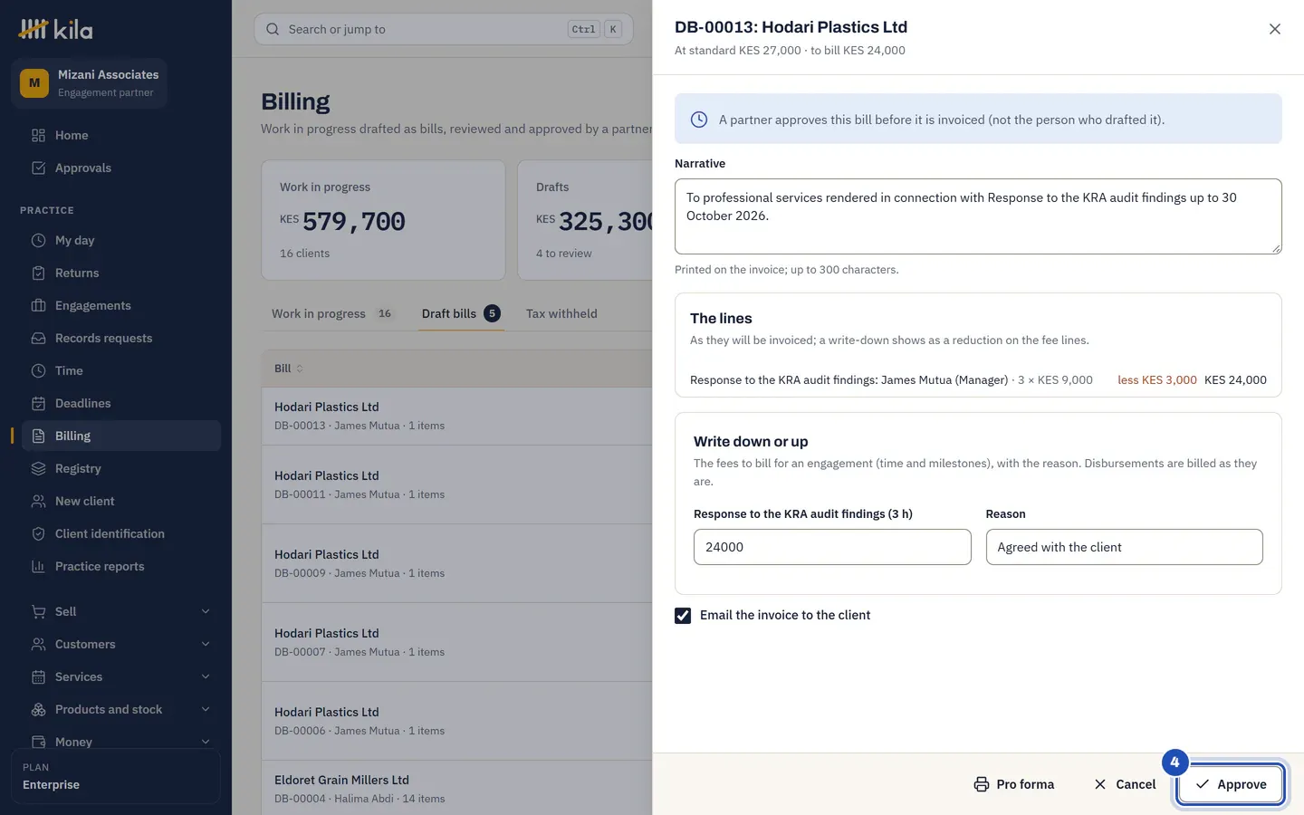Open Client identification shield icon
Screen dimensions: 1304x815
pyautogui.click(x=38, y=533)
